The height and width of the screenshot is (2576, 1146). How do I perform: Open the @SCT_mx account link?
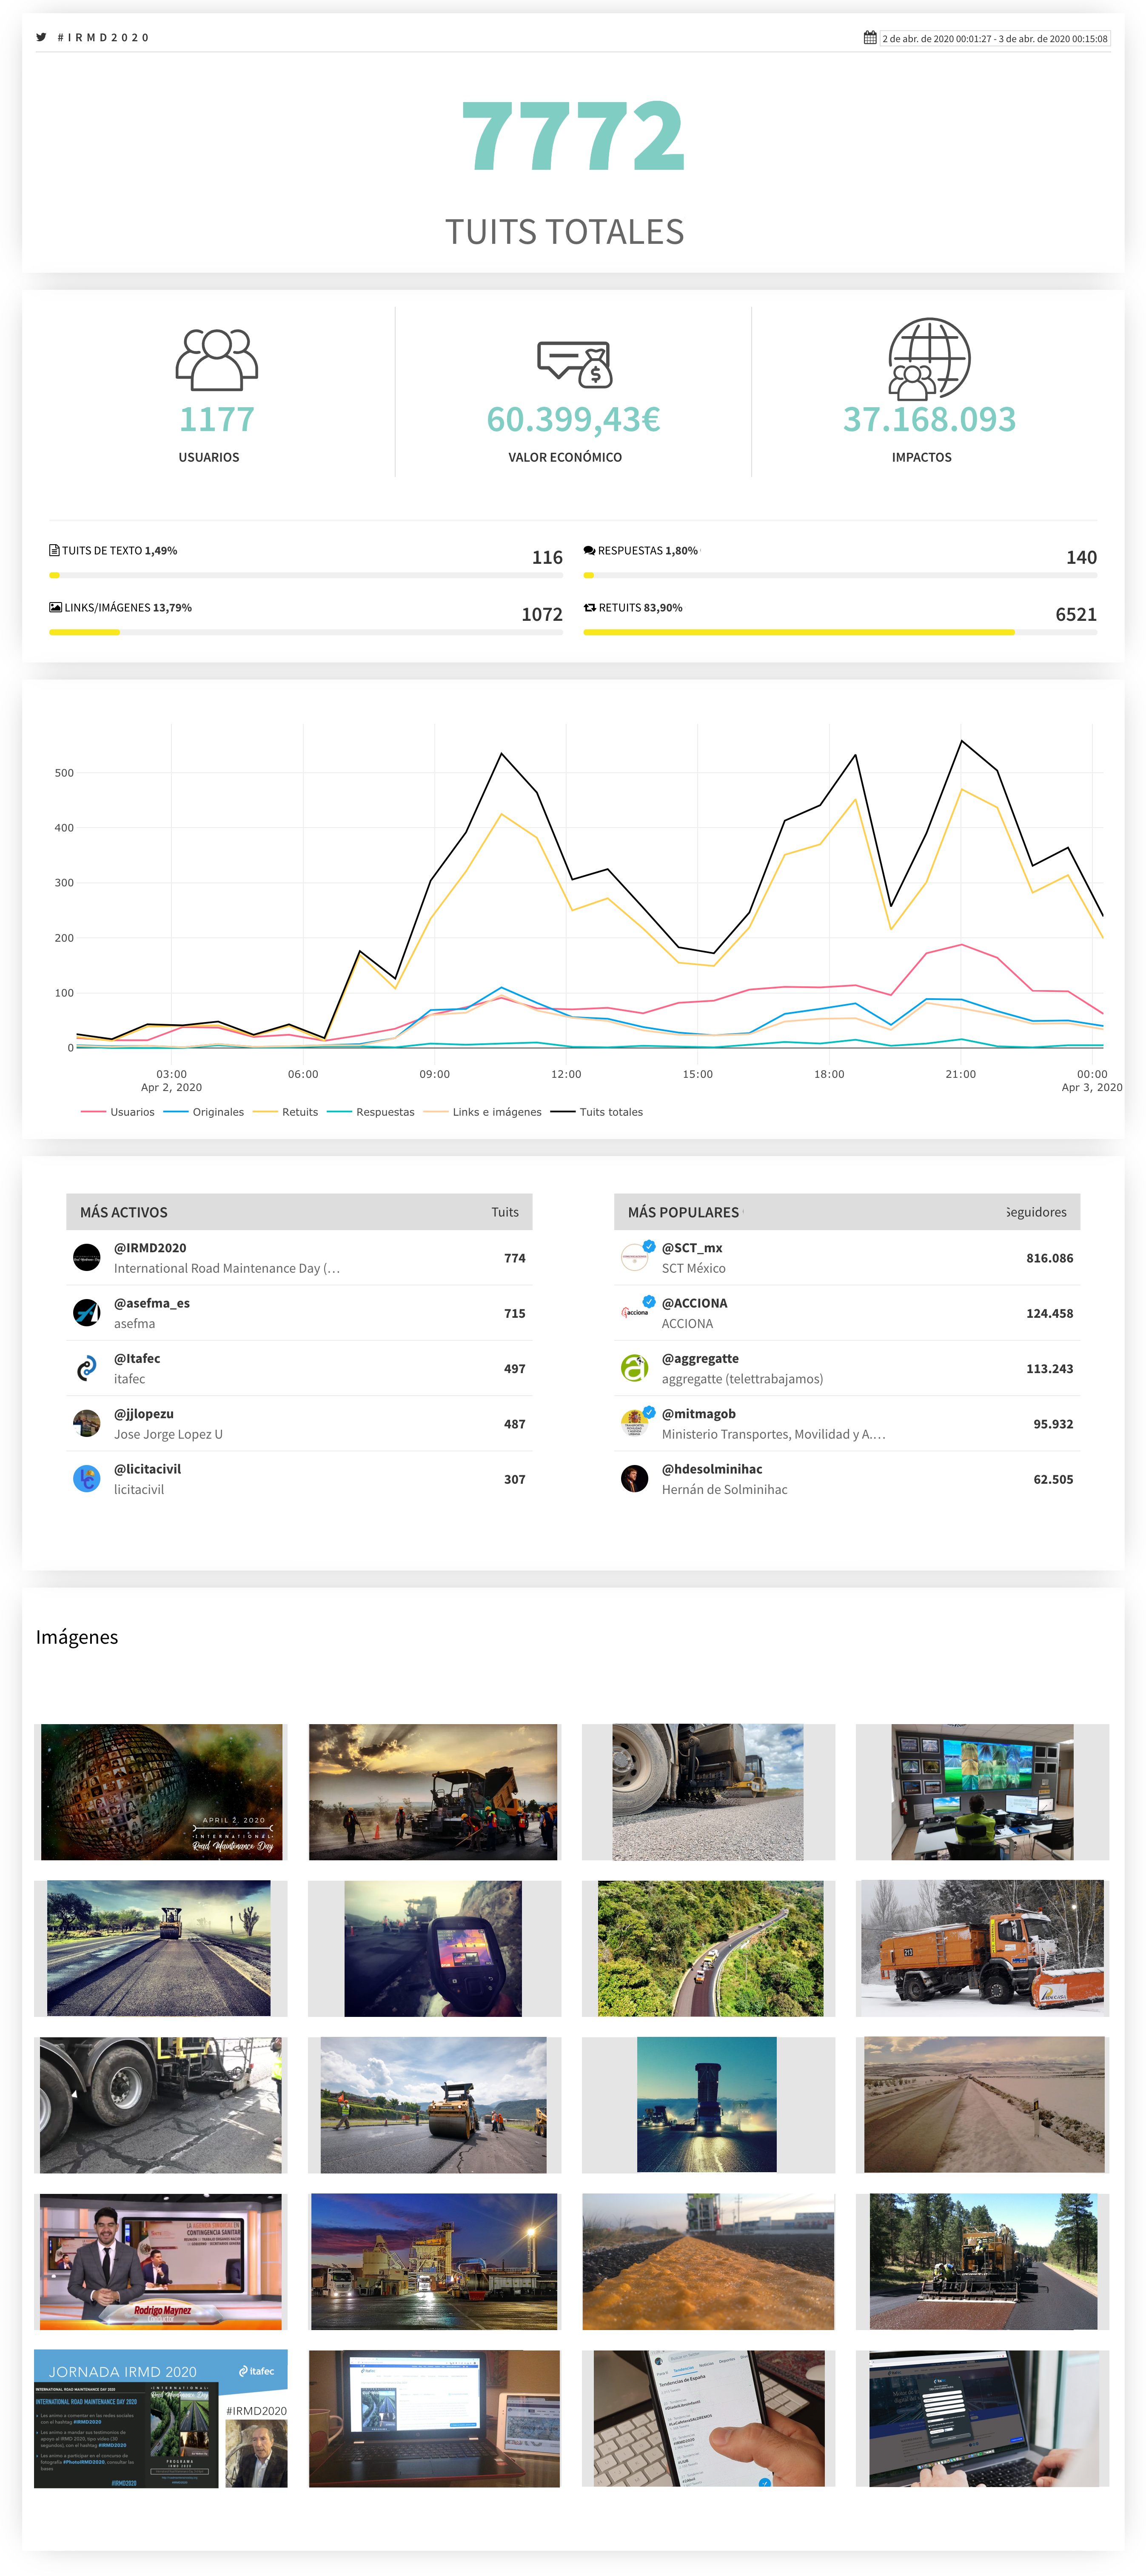click(x=692, y=1248)
